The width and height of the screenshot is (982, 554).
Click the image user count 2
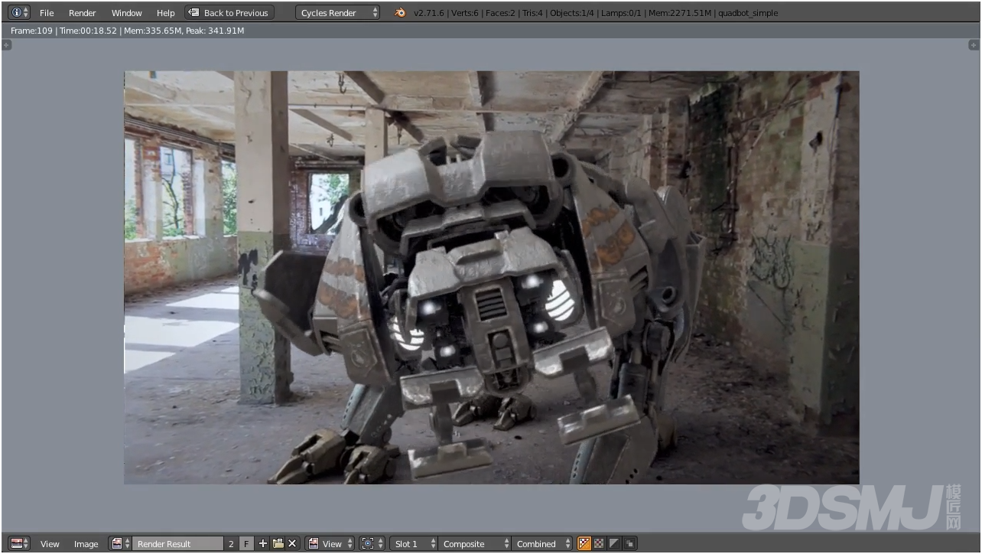point(231,543)
